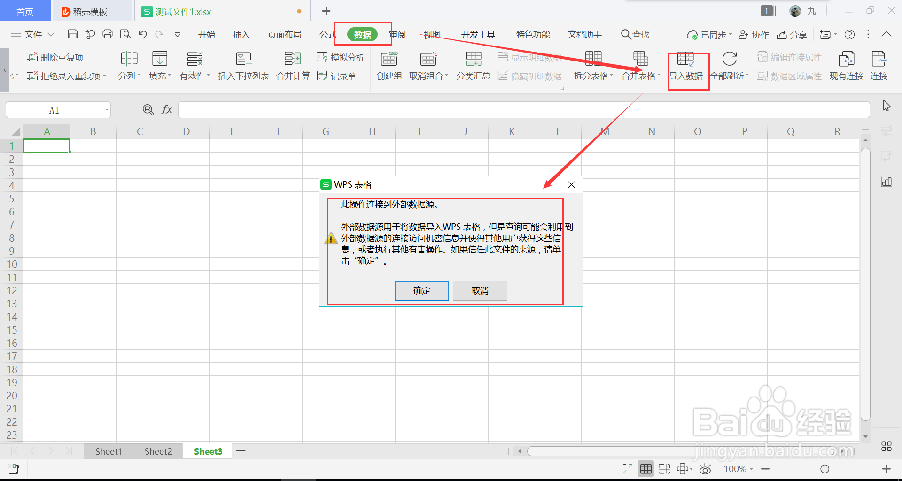This screenshot has height=481, width=902.
Task: Open the 有效性 validation tool
Action: [194, 66]
